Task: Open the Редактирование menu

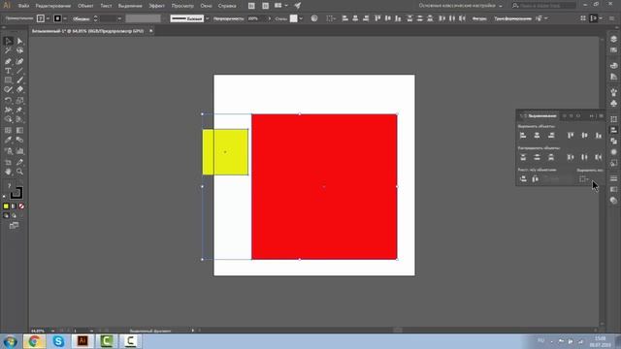Action: click(53, 6)
